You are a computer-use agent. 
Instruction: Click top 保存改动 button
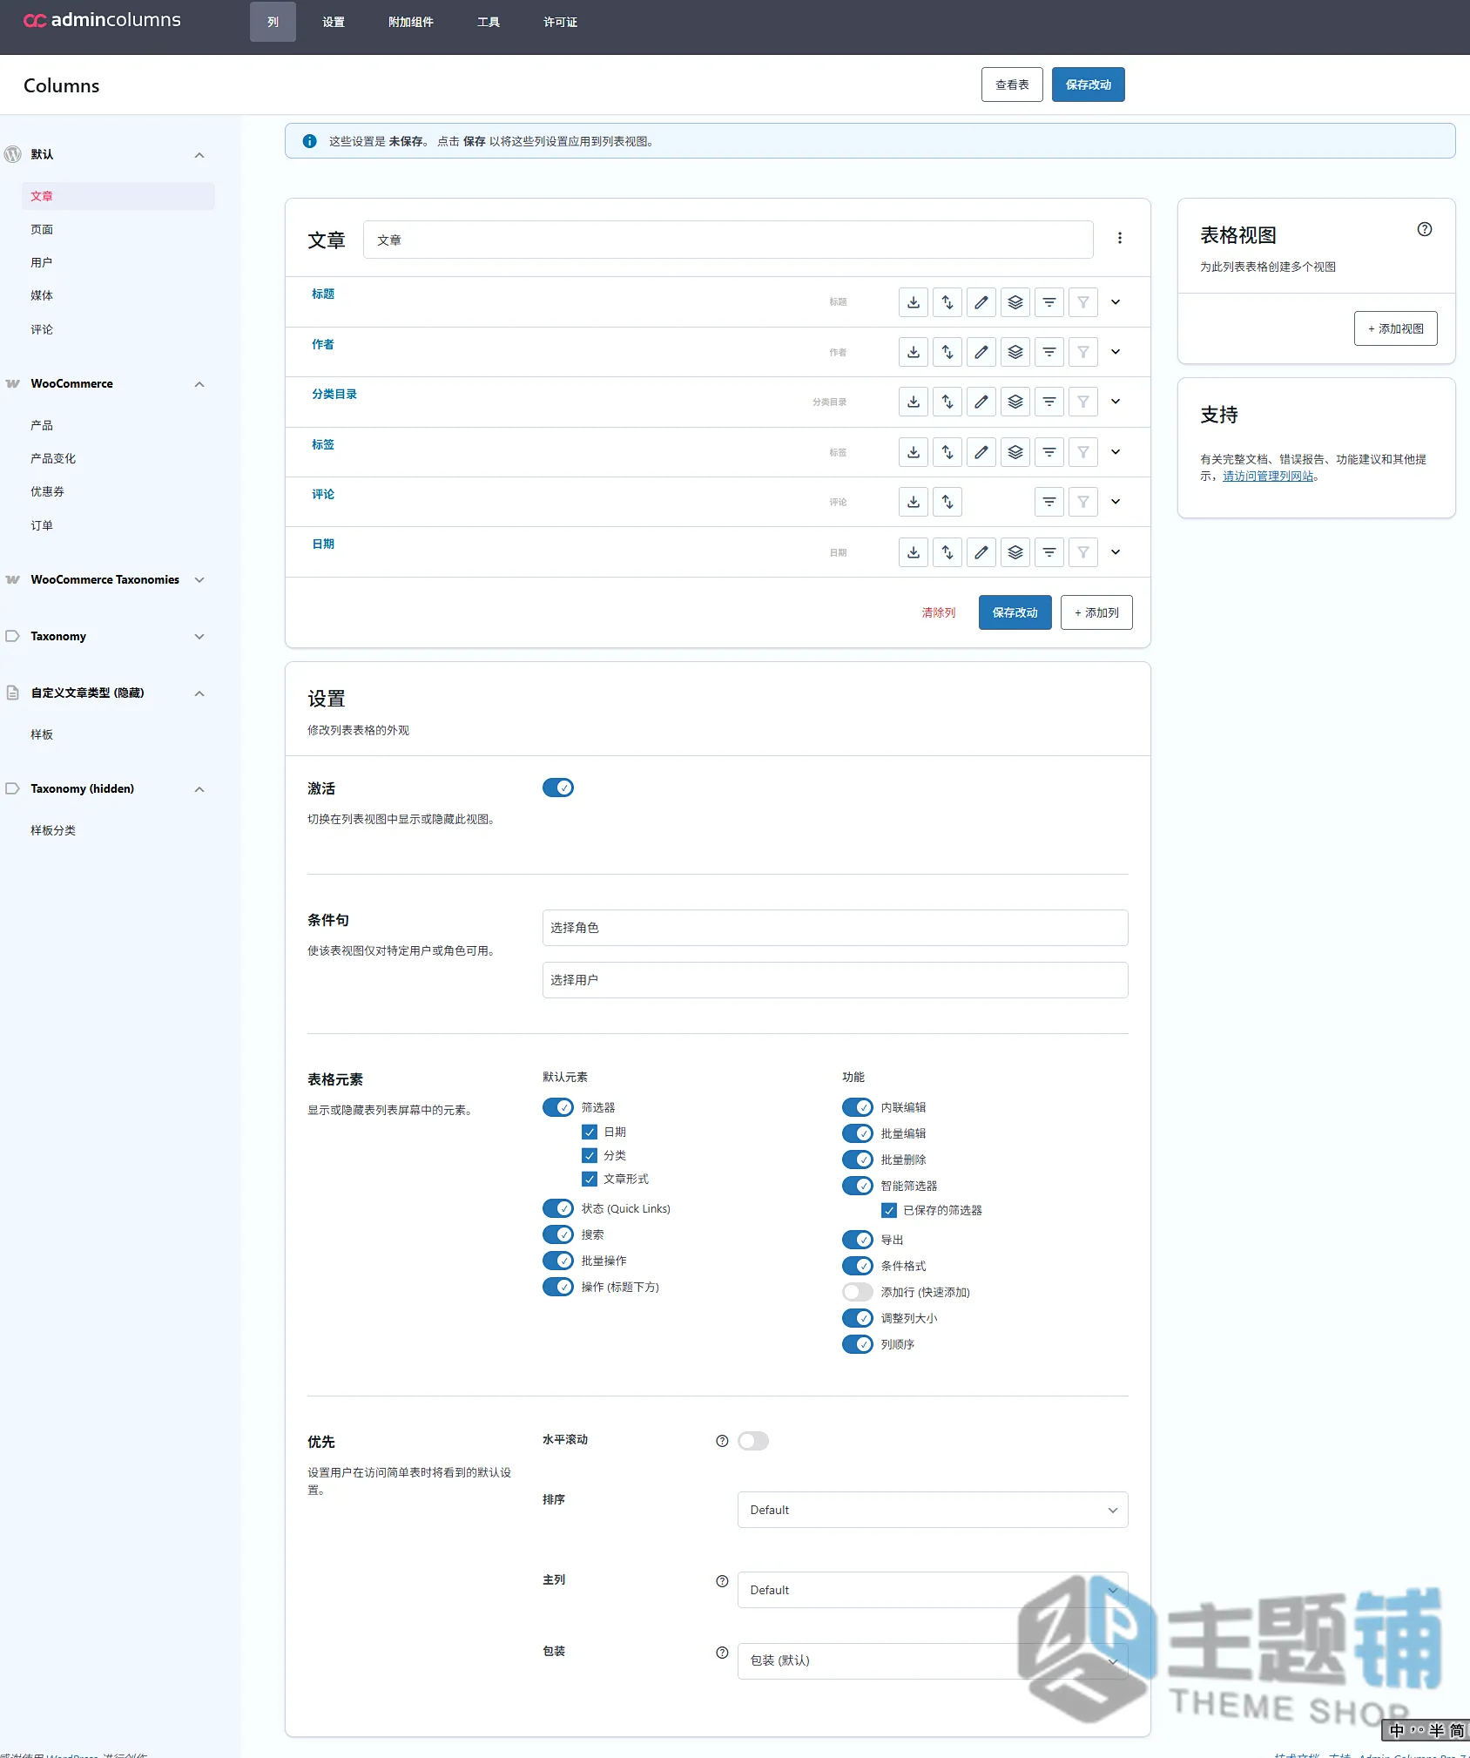[1089, 85]
